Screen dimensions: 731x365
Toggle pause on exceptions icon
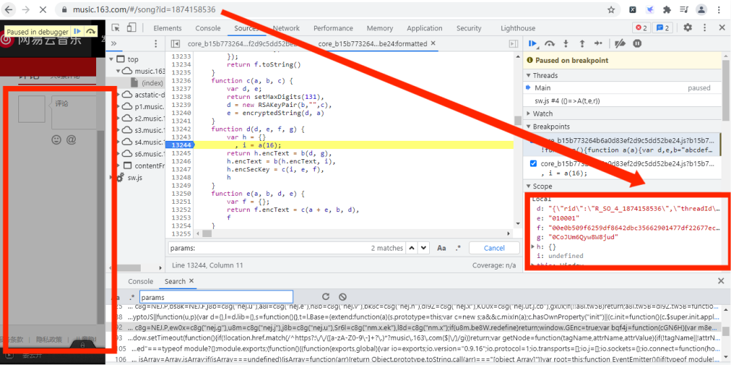pyautogui.click(x=637, y=44)
